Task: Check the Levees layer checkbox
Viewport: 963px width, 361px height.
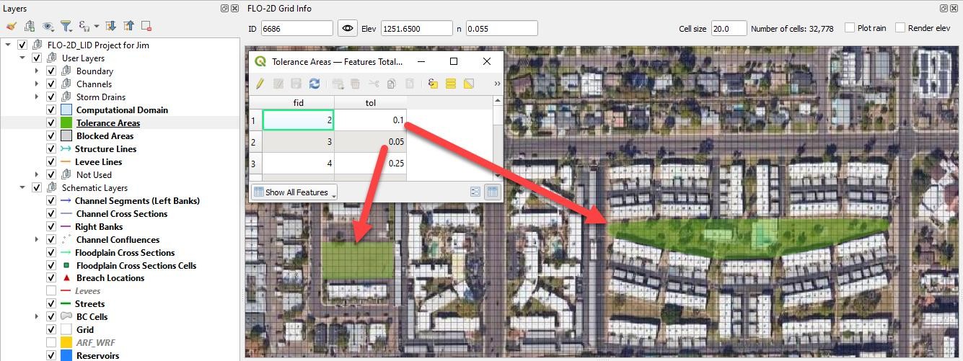Action: (51, 291)
